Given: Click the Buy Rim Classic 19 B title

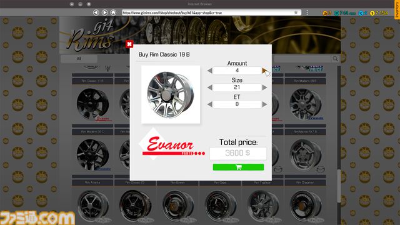Looking at the screenshot, I should pos(164,54).
